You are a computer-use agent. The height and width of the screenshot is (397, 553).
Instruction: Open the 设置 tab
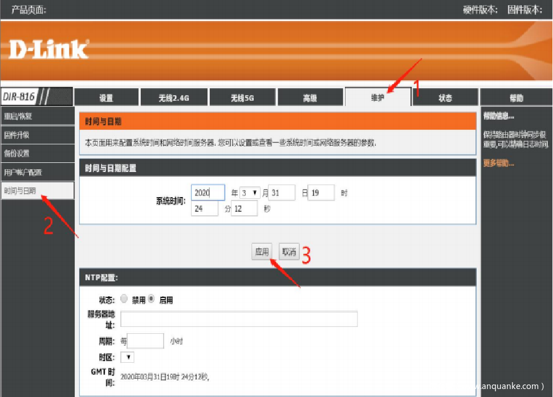(106, 98)
